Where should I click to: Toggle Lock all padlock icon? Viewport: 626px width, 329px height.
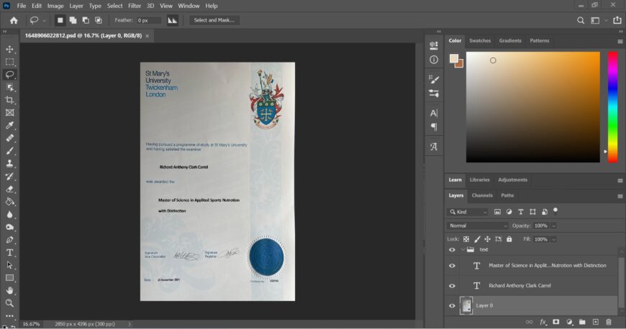(x=509, y=239)
